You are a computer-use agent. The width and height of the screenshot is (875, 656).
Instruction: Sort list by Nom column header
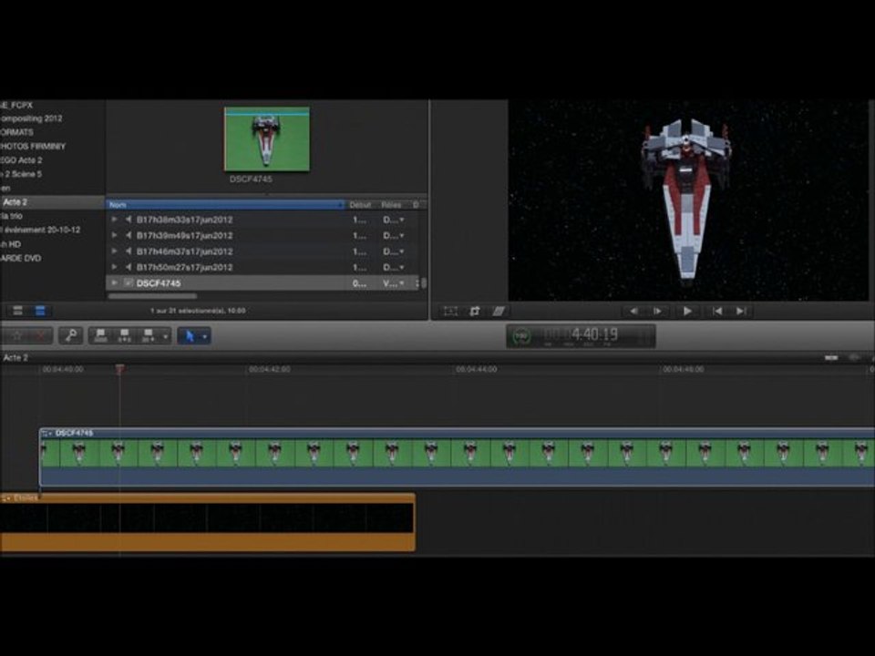(225, 205)
